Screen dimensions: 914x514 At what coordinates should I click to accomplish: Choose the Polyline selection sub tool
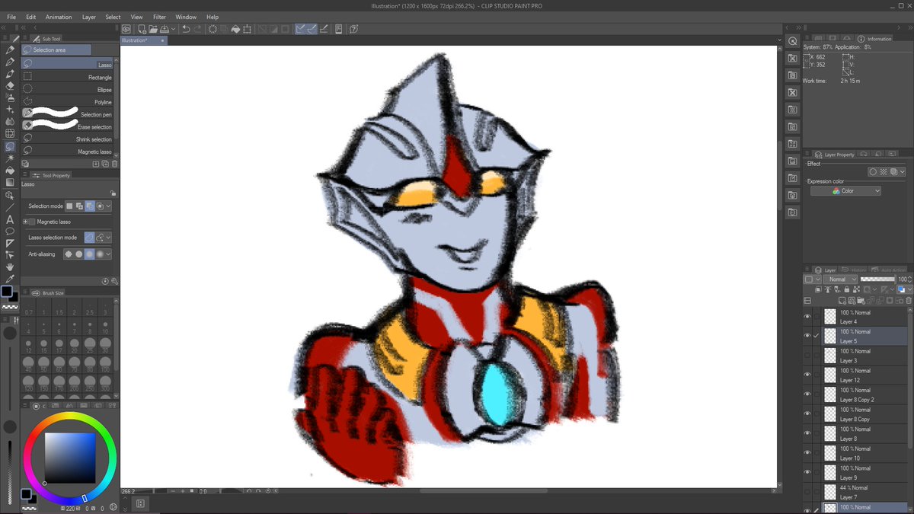68,102
